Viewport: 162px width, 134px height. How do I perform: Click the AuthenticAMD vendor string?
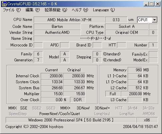(x=57, y=33)
